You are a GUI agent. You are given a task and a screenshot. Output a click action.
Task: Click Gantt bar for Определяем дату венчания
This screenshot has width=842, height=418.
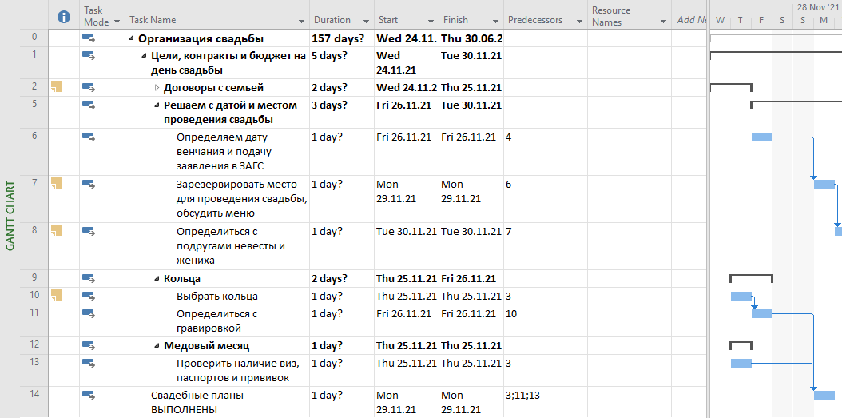point(761,137)
